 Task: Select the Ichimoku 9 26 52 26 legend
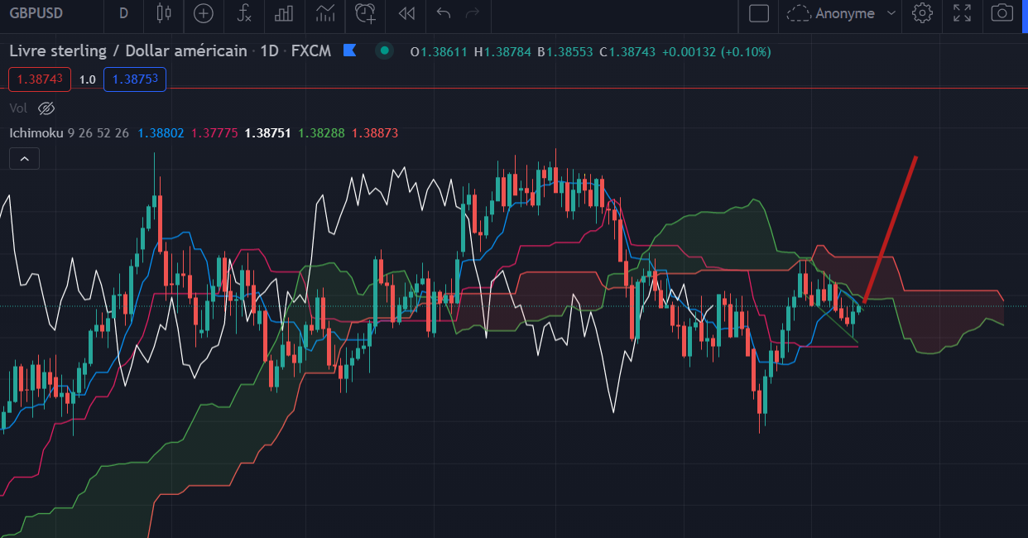pyautogui.click(x=69, y=132)
